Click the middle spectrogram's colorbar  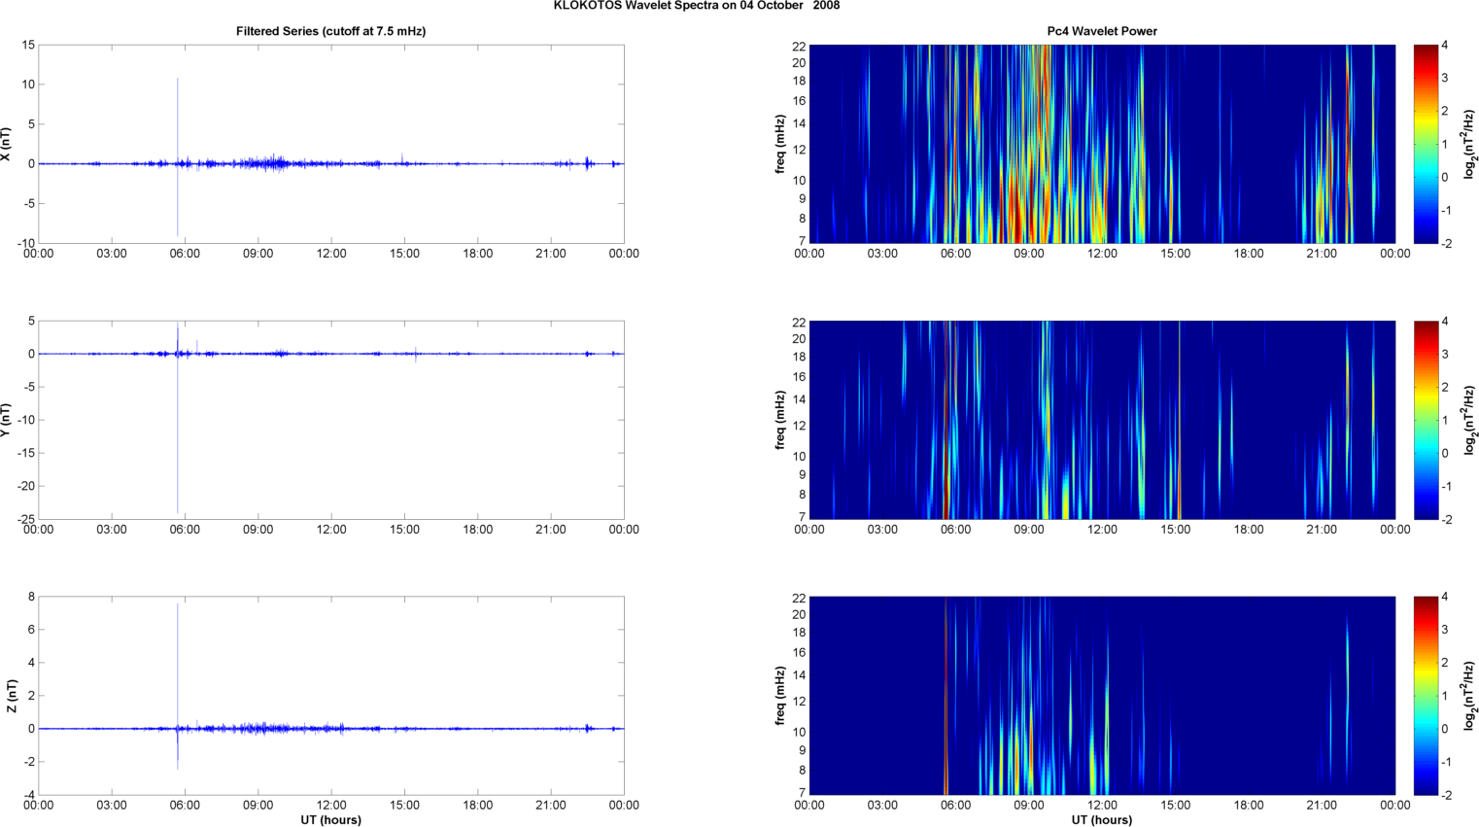[1425, 420]
